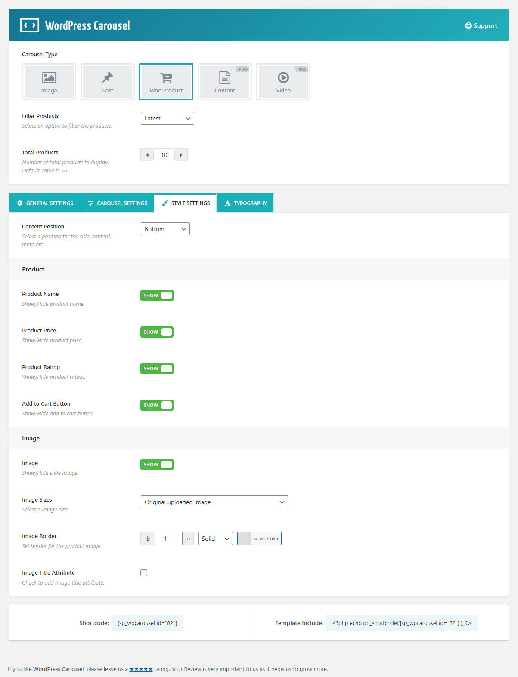This screenshot has width=518, height=677.
Task: Toggle Add to Cart Button switch
Action: [157, 405]
